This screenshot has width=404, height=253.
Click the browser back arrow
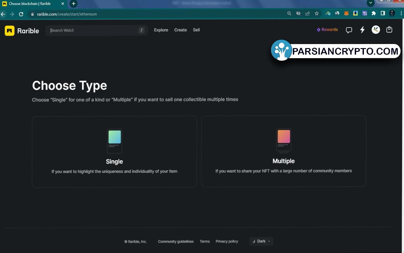coord(3,14)
